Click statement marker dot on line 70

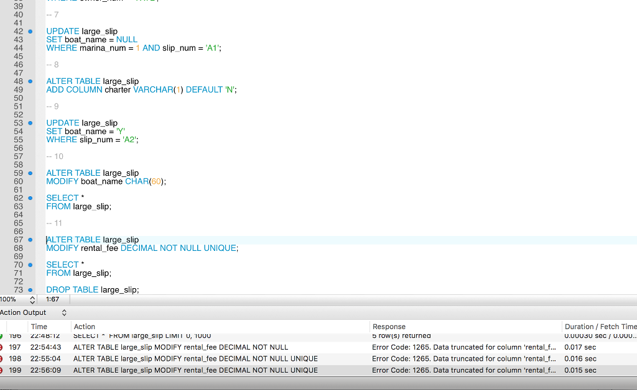coord(30,265)
